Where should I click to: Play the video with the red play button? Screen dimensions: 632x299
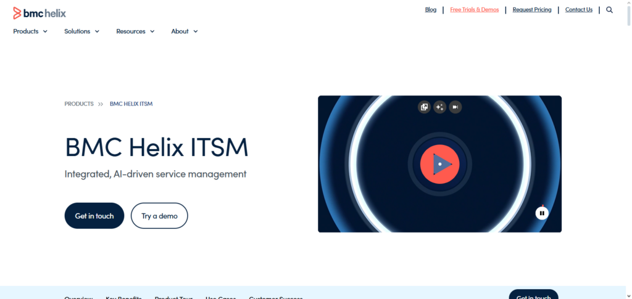[x=439, y=164]
